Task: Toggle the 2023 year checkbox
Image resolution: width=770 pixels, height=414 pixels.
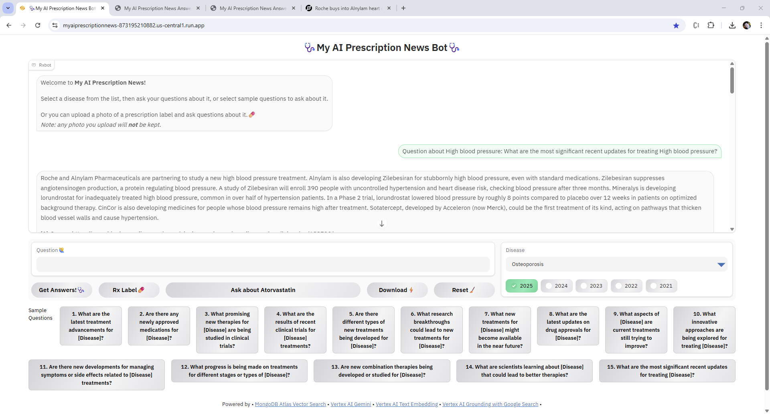Action: 592,286
